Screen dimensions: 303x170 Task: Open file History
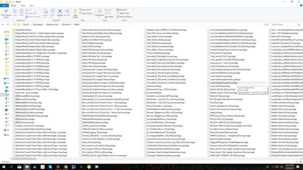[109, 17]
